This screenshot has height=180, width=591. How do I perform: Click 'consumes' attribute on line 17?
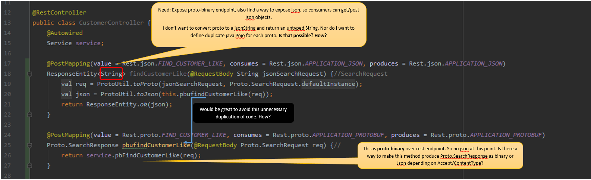pos(244,63)
